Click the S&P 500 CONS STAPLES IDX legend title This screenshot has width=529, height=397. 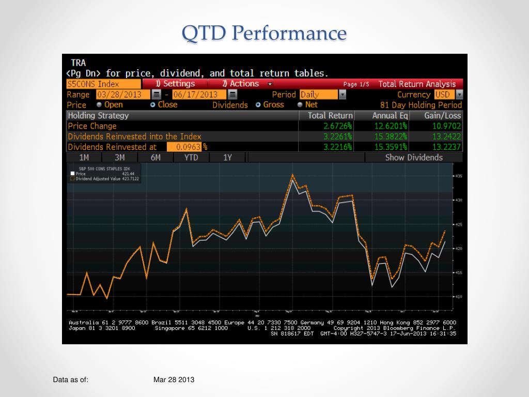[104, 169]
